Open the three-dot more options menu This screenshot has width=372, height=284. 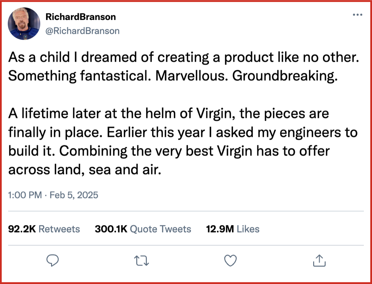(357, 15)
